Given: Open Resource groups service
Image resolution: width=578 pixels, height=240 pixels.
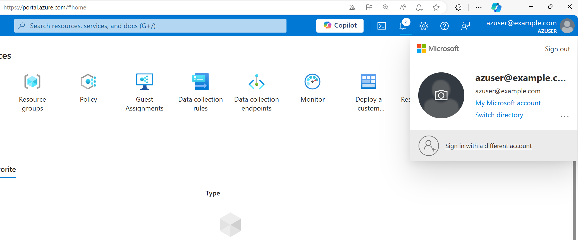Looking at the screenshot, I should (x=32, y=92).
